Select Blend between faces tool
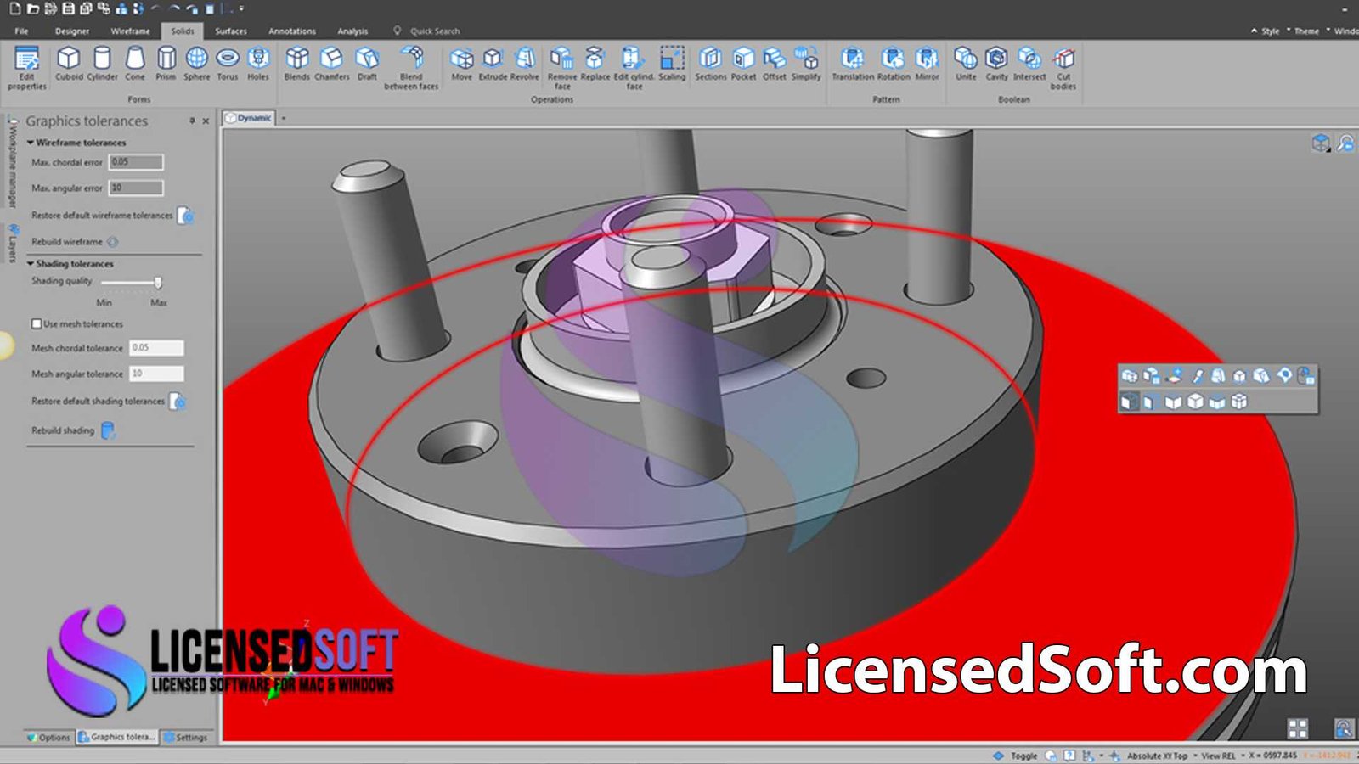The height and width of the screenshot is (764, 1359). pos(411,68)
